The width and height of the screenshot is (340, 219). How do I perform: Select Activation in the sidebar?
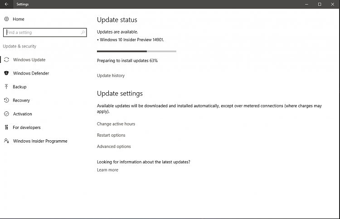click(x=22, y=114)
